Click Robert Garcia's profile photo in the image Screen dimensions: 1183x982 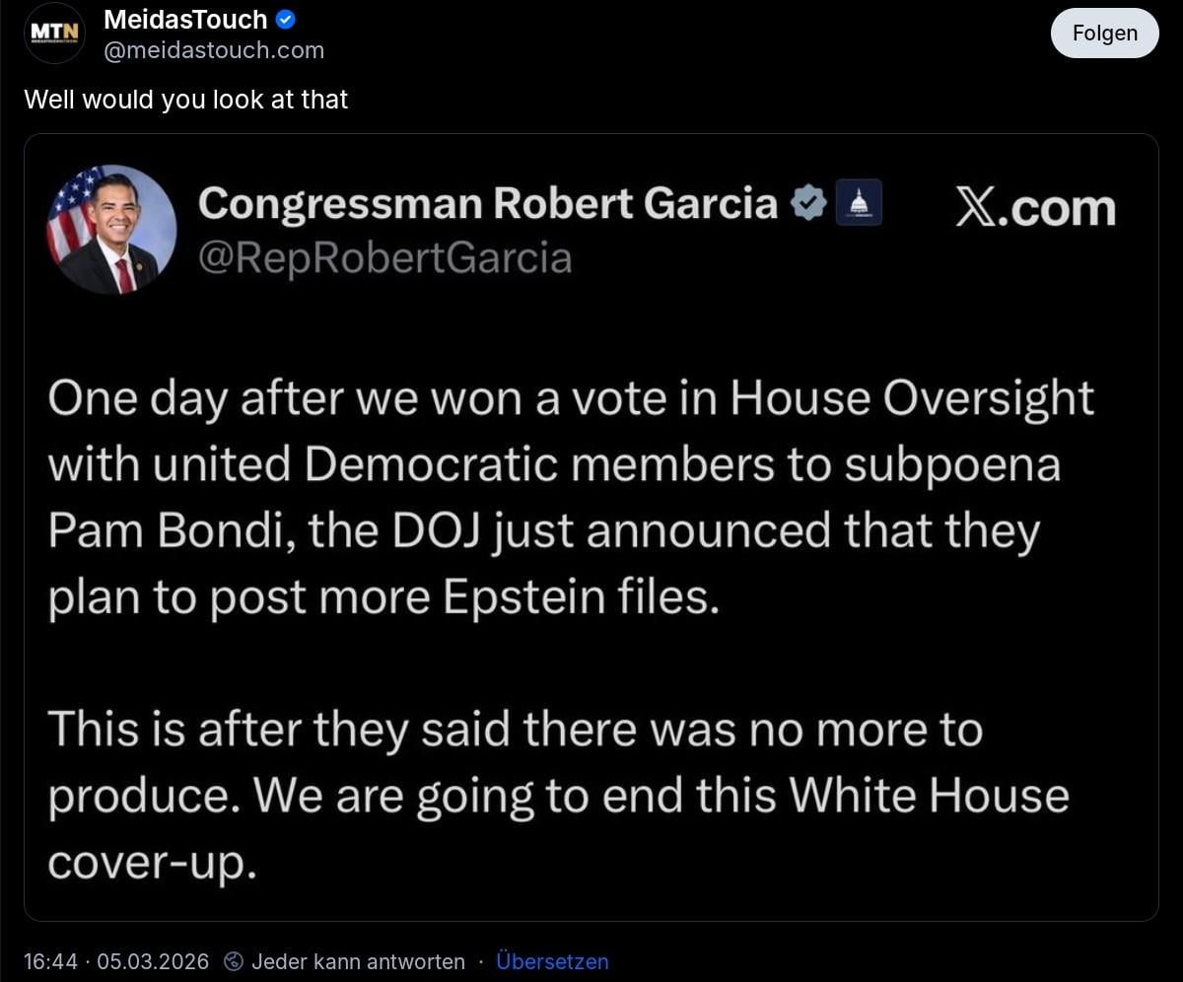pyautogui.click(x=111, y=230)
